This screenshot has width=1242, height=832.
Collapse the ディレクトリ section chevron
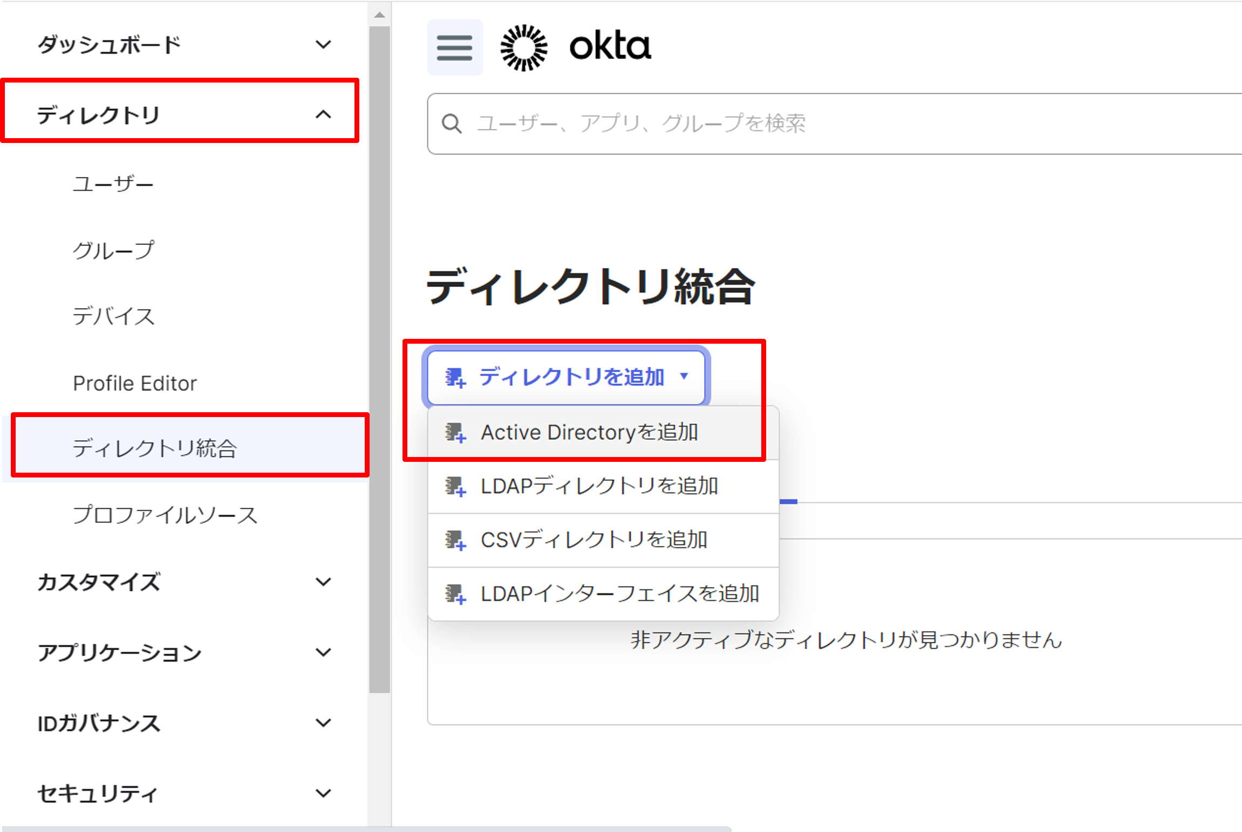(x=323, y=114)
